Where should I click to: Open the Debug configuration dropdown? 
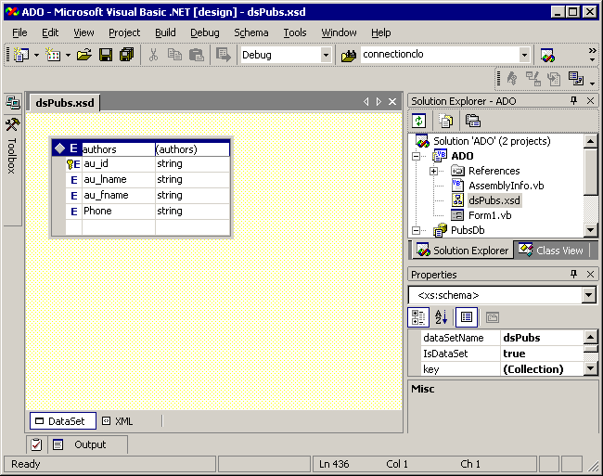[326, 55]
